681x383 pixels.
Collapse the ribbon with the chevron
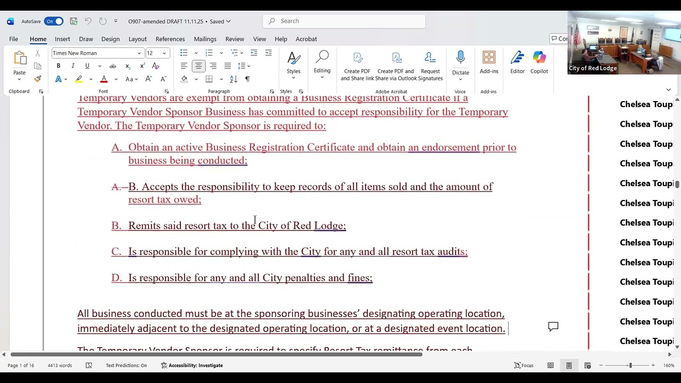click(x=668, y=90)
